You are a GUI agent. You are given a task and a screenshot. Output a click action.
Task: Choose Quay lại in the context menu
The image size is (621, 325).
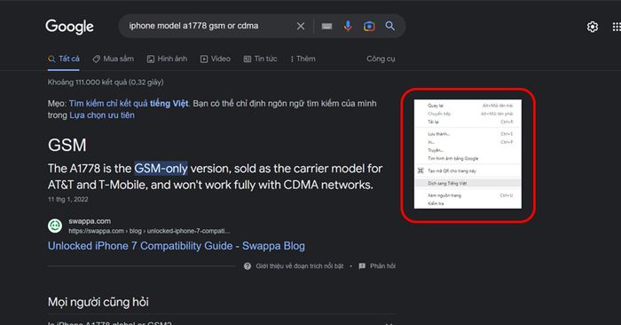468,106
